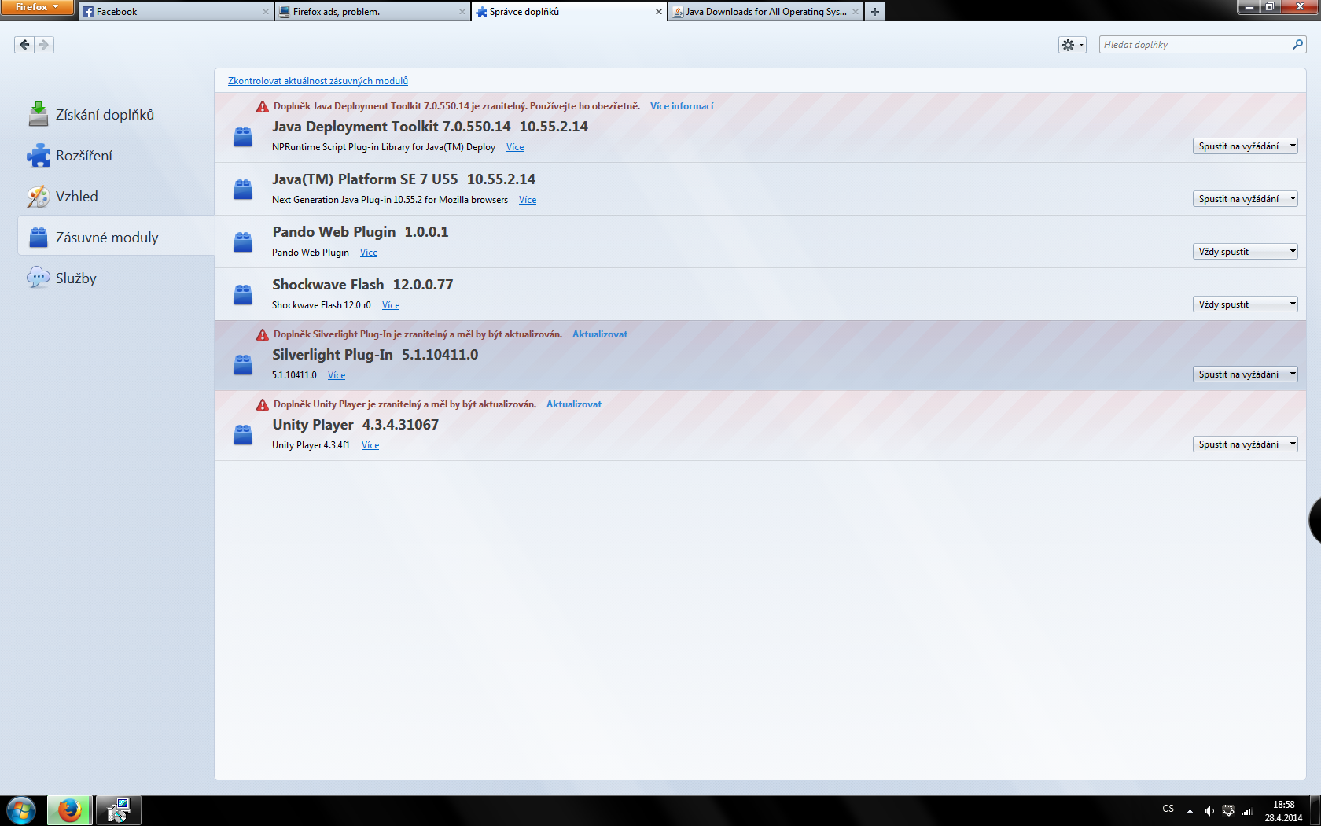Switch to the Facebook tab
Image resolution: width=1321 pixels, height=826 pixels.
tap(175, 12)
